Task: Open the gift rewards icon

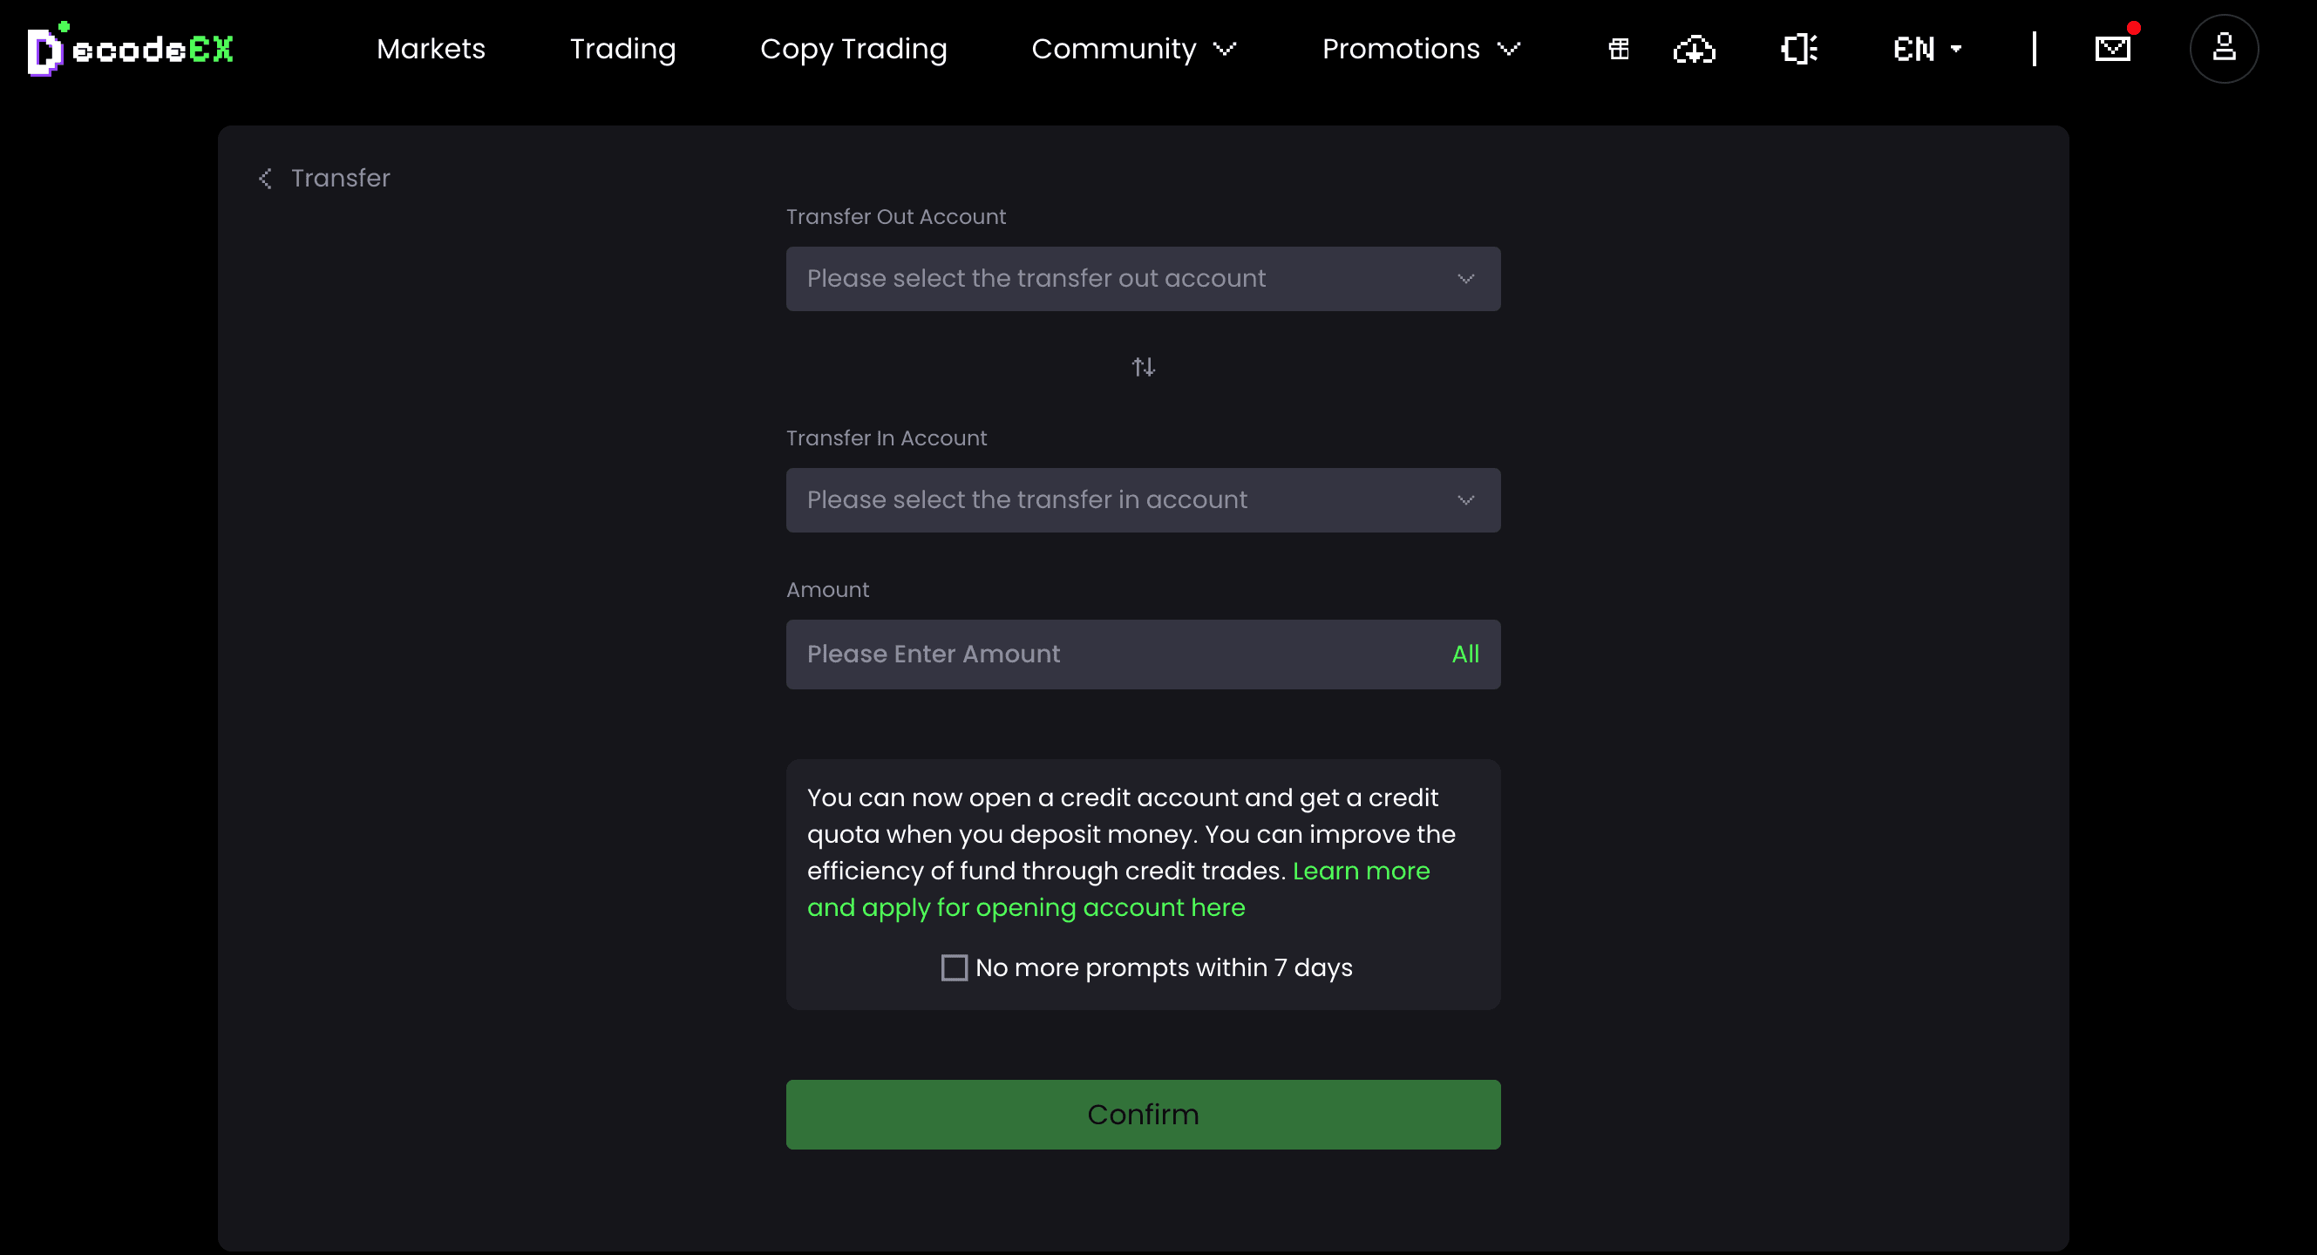Action: click(1618, 49)
